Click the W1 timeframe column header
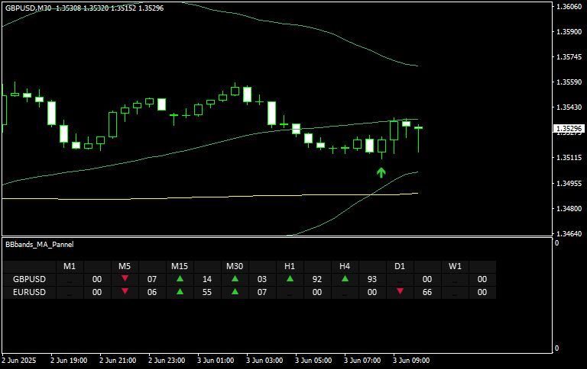Viewport: 587px width, 369px height. (455, 267)
